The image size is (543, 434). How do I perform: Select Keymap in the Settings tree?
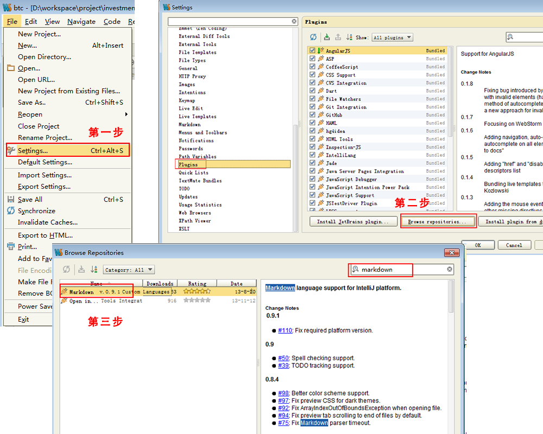(187, 100)
